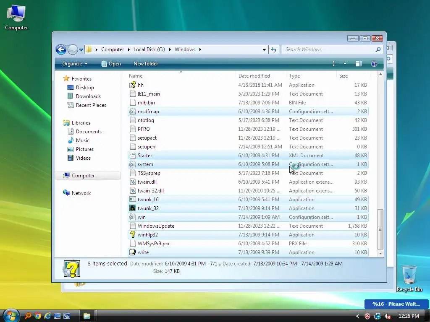Open Documents library
Screen dimensions: 430x322
89,132
